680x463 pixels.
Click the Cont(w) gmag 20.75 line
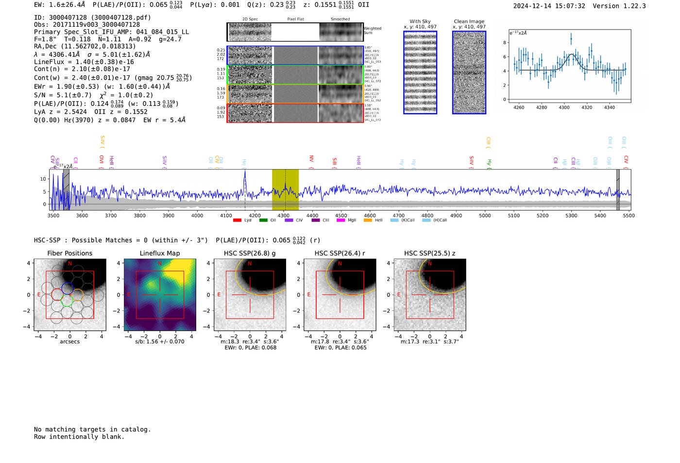[113, 78]
